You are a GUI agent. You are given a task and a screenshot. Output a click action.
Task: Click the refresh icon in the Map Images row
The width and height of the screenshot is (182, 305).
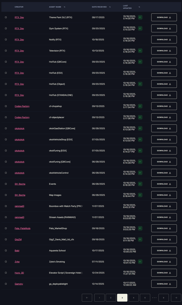[140, 195]
